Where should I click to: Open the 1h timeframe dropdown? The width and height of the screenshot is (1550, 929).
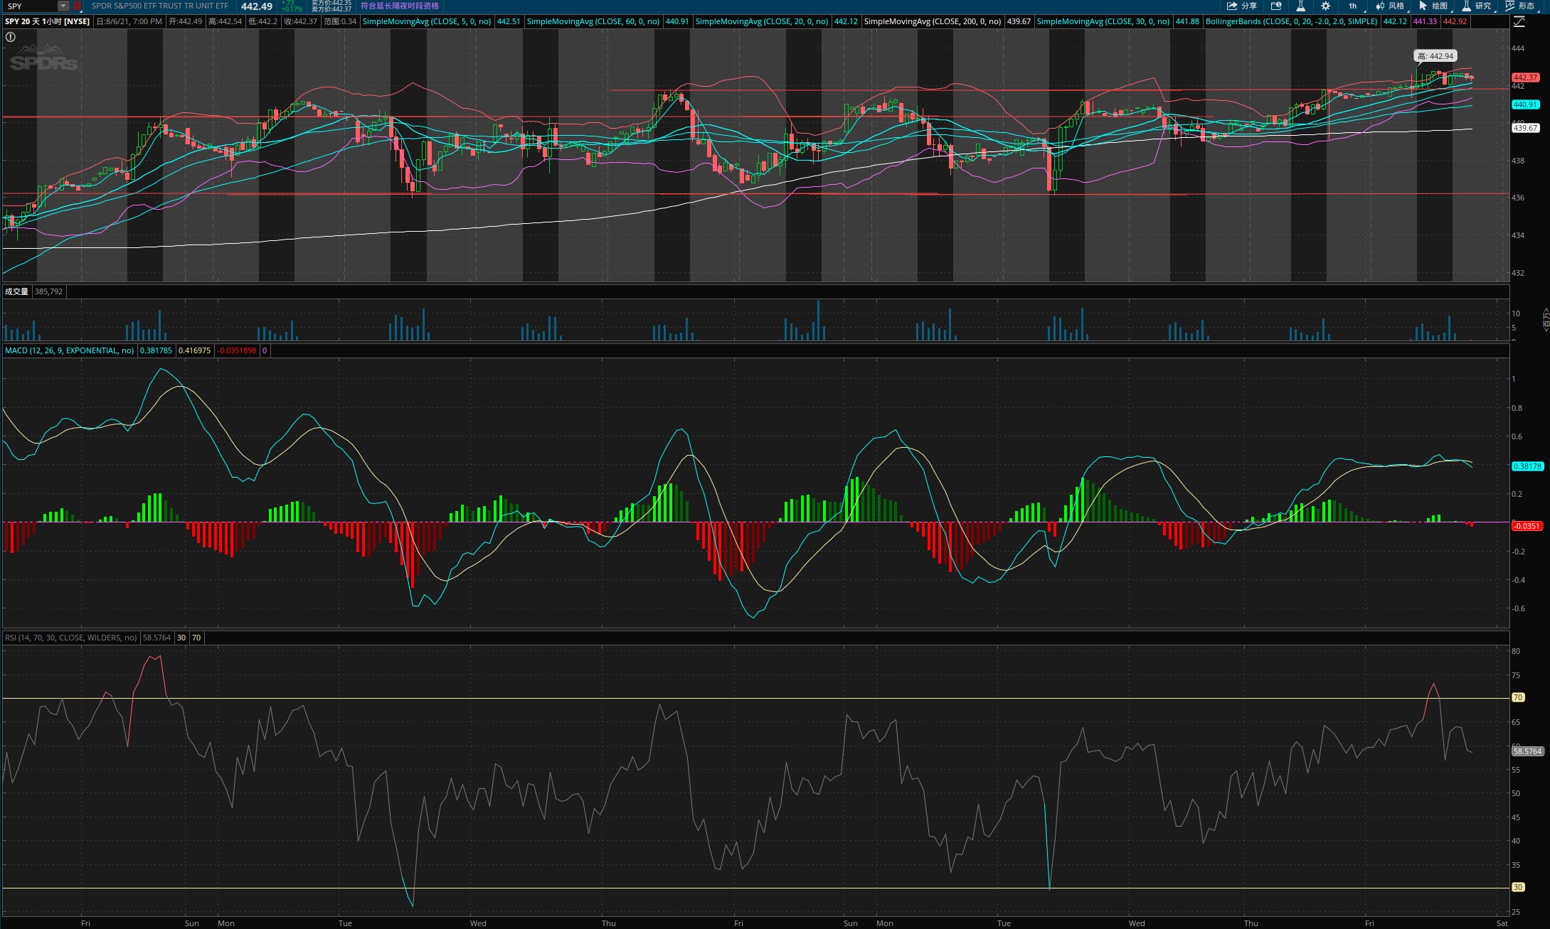pos(1353,6)
